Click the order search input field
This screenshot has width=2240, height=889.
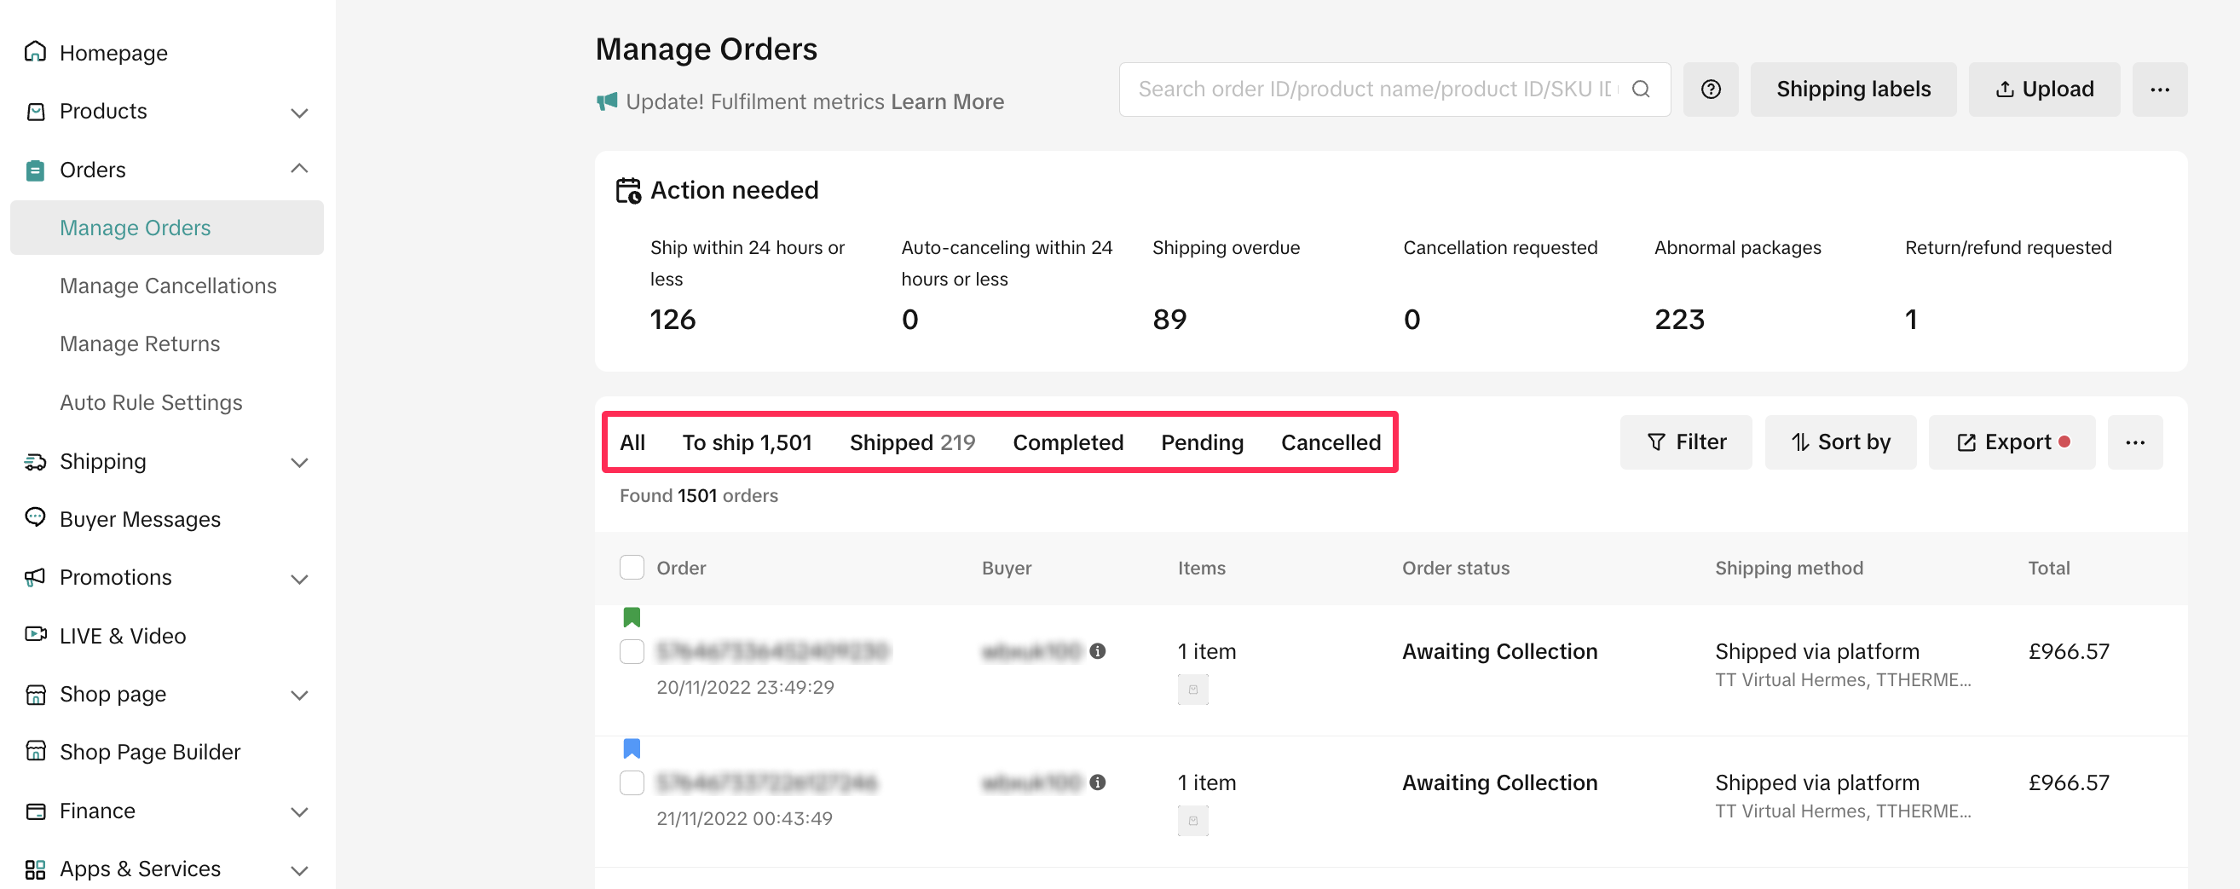tap(1374, 89)
